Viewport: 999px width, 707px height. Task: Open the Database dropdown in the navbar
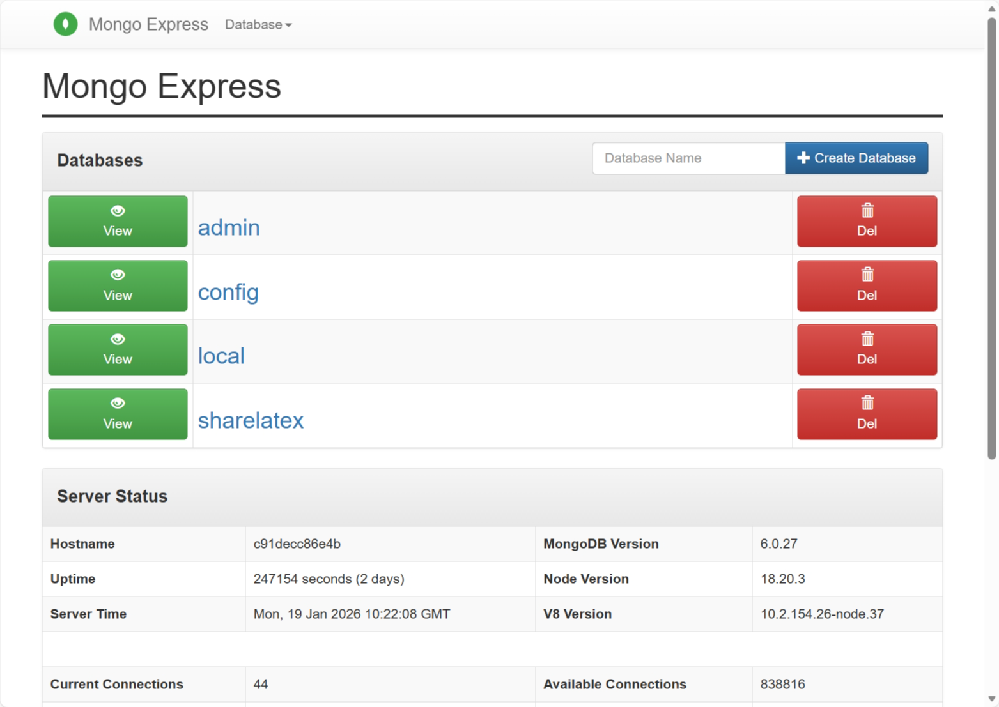[258, 25]
